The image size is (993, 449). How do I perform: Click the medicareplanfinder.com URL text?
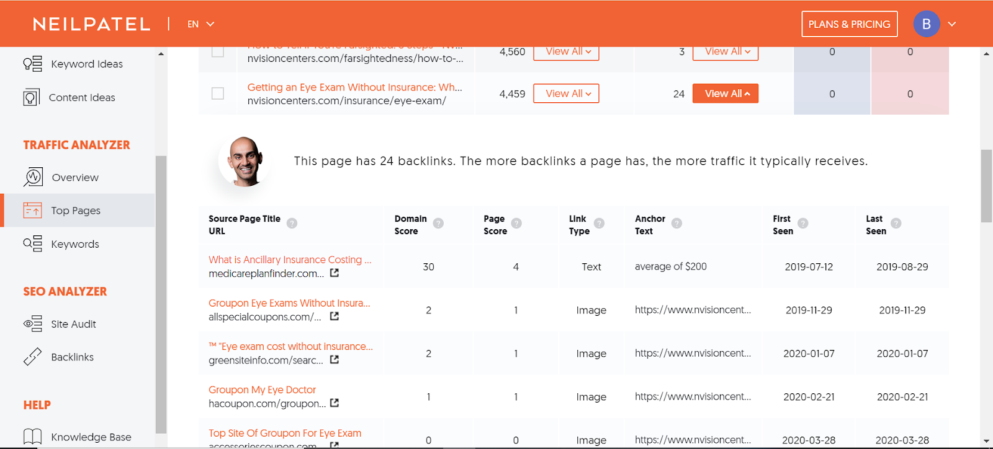(x=266, y=273)
